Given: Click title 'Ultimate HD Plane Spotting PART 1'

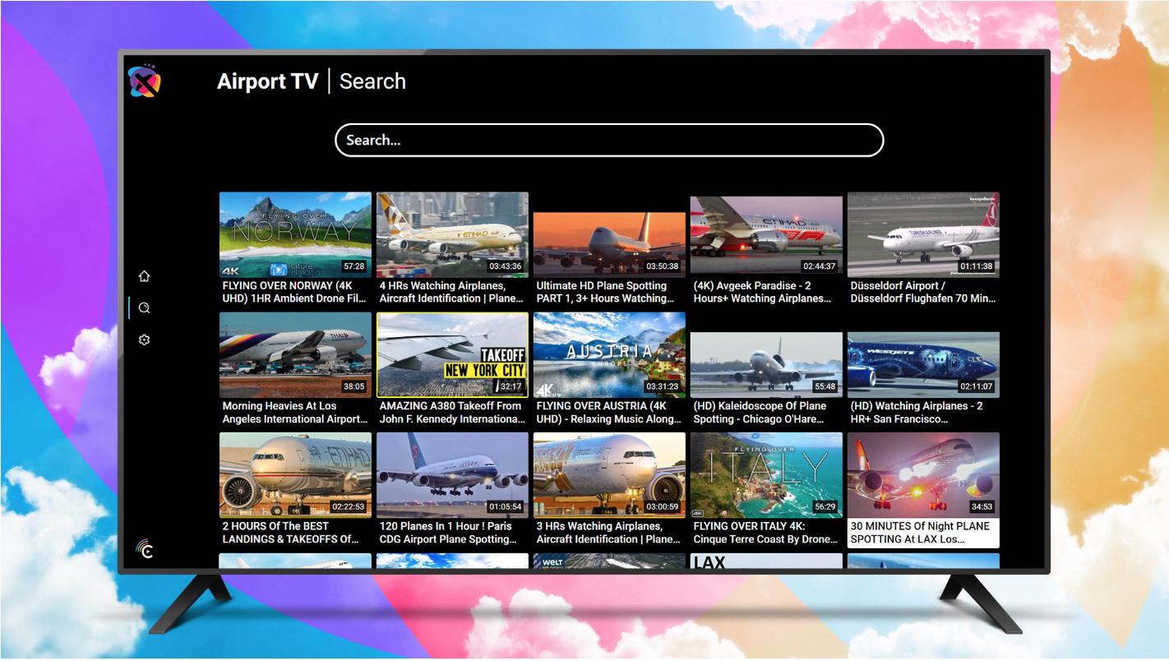Looking at the screenshot, I should coord(604,292).
